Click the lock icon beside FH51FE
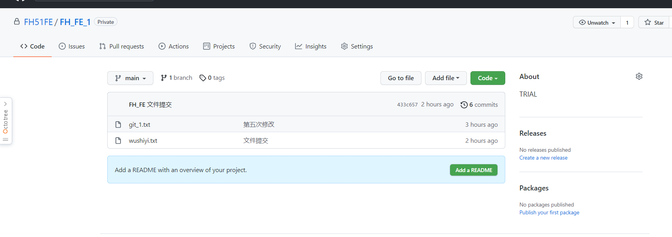Image resolution: width=672 pixels, height=237 pixels. [17, 22]
